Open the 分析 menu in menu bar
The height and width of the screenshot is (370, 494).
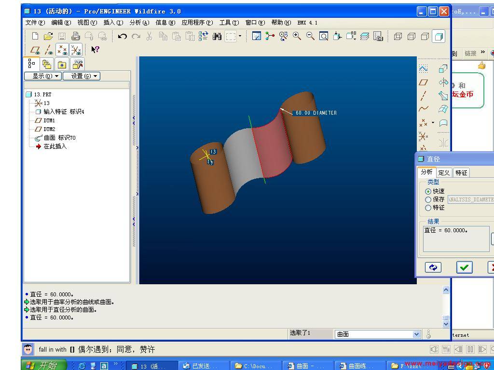139,23
